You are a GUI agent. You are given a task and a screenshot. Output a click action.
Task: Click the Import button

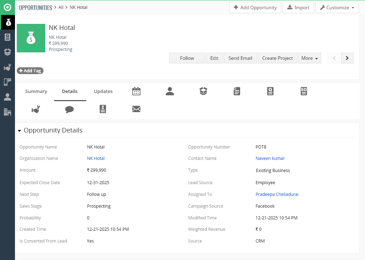(298, 7)
